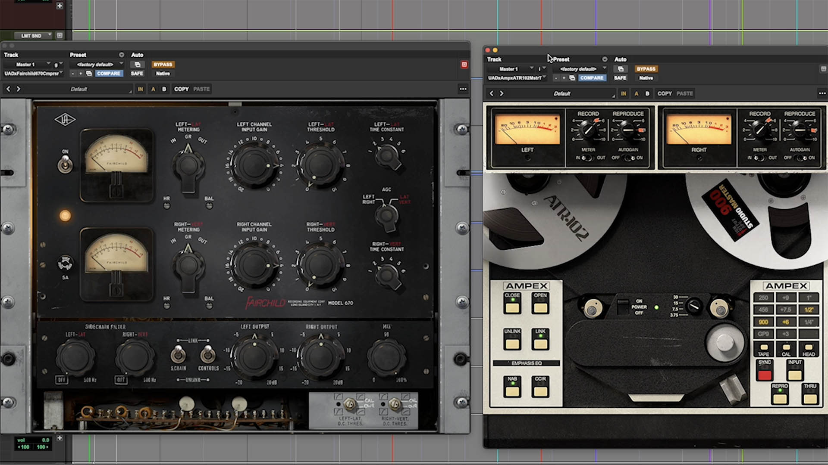
Task: Open UADxAmpxATR102MstrT plugin selector dropdown
Action: [517, 78]
